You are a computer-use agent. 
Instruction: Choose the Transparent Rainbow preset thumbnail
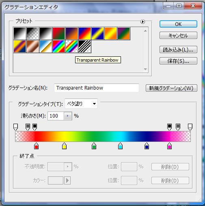71,47
